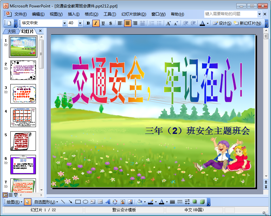This screenshot has width=271, height=216.
Task: Open the 插入 menu
Action: pos(73,14)
